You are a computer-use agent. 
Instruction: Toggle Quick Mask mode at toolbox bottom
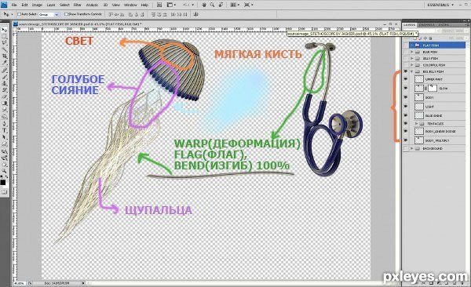[4, 192]
